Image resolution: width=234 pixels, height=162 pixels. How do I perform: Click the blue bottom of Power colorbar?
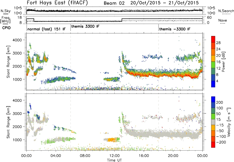(213, 84)
